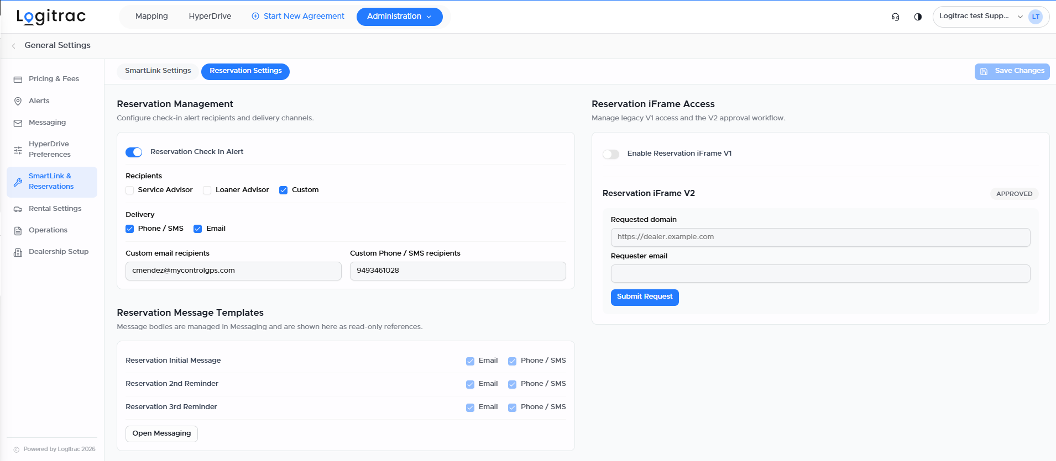This screenshot has height=461, width=1056.
Task: Toggle Phone / SMS for Reservation 3rd Reminder
Action: click(513, 407)
